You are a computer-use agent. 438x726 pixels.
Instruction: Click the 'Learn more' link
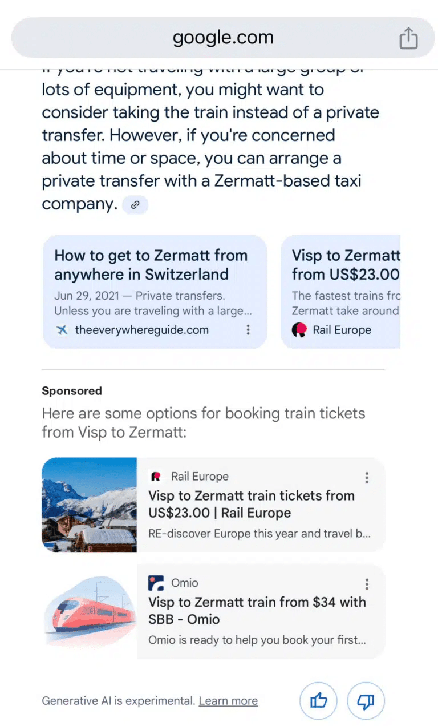coord(228,701)
